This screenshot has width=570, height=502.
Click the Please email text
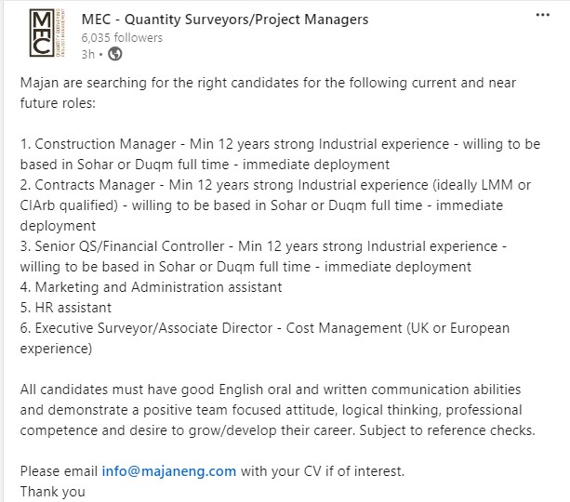(x=59, y=471)
